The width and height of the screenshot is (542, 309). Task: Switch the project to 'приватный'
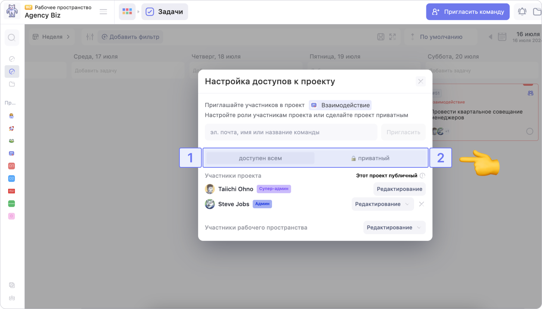click(x=370, y=158)
